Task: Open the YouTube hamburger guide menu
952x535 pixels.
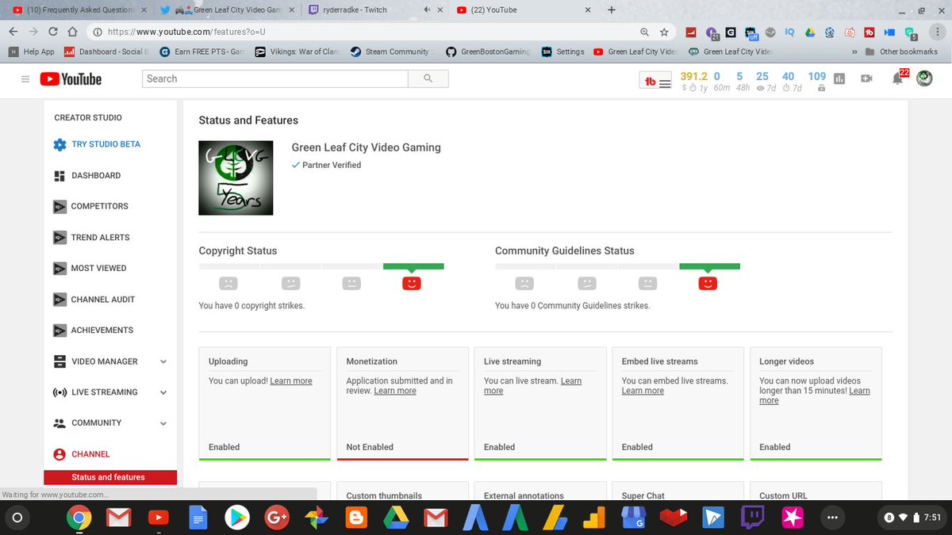Action: click(x=25, y=79)
